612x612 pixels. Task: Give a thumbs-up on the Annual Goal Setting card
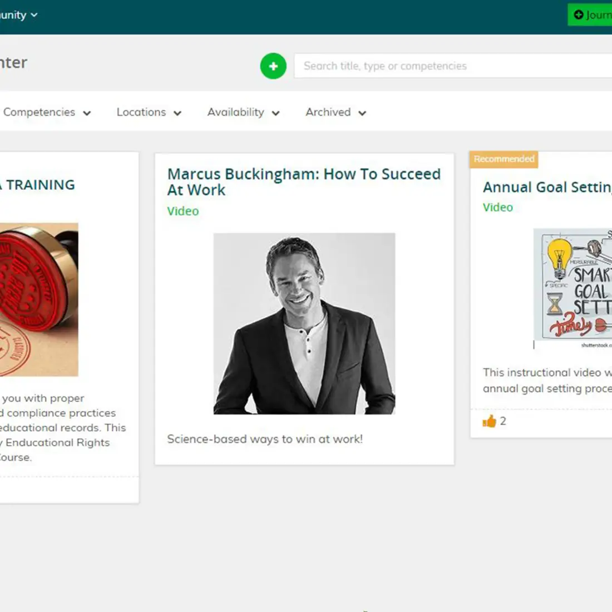pyautogui.click(x=491, y=421)
